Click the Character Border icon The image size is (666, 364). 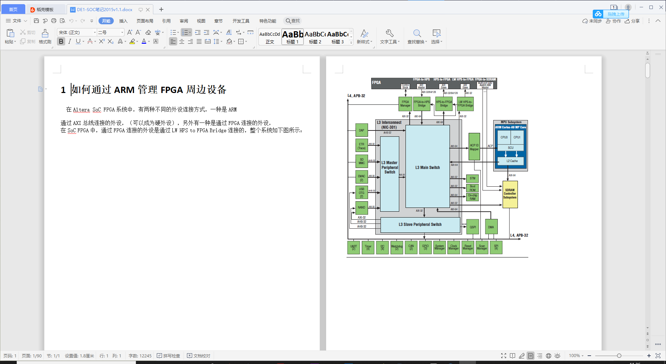pyautogui.click(x=156, y=41)
